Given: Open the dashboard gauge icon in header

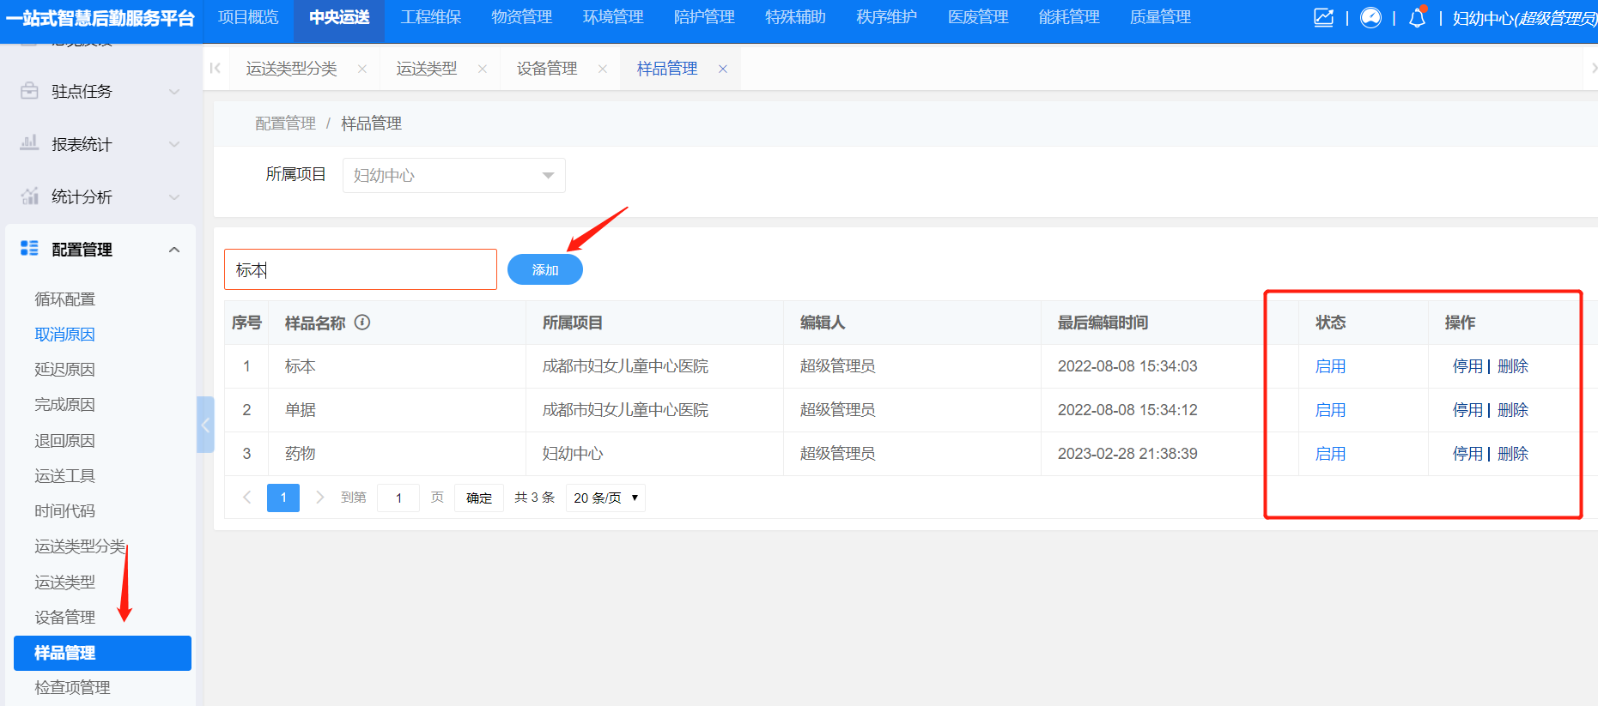Looking at the screenshot, I should coord(1370,17).
